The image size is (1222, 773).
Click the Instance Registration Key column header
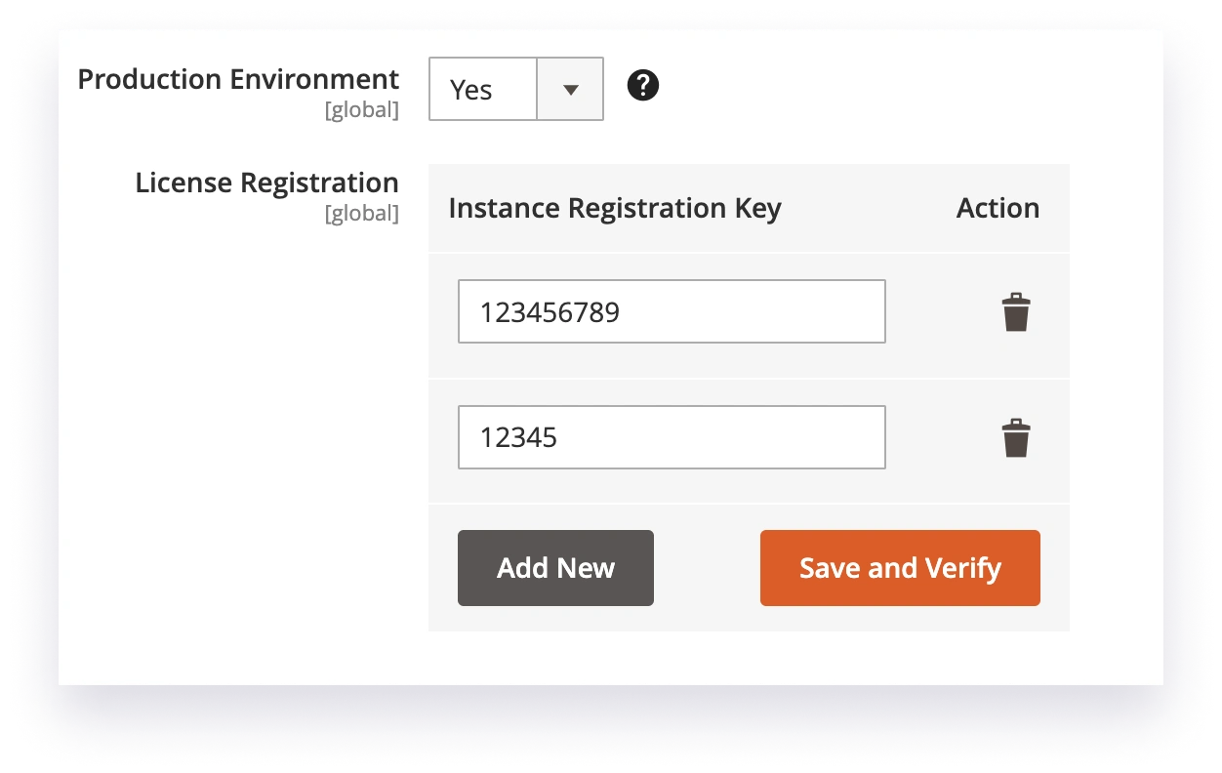pos(615,208)
